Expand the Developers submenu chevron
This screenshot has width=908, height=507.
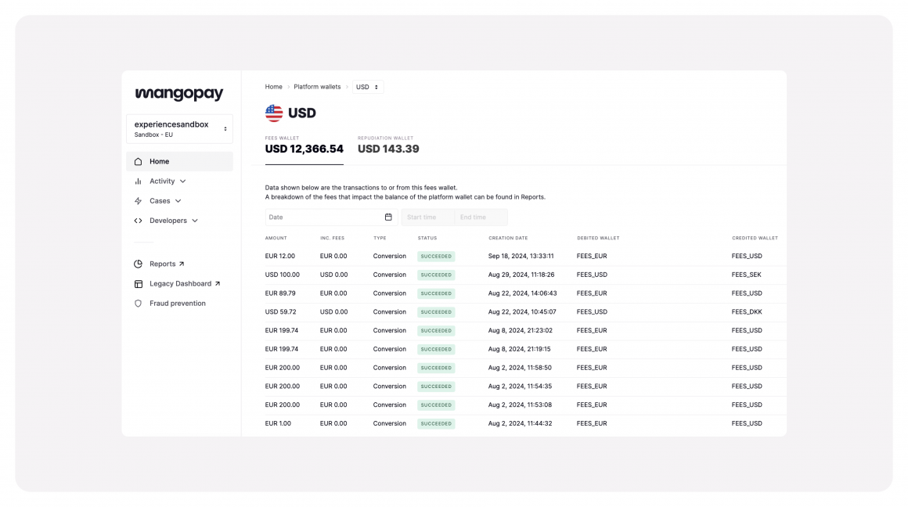[195, 221]
